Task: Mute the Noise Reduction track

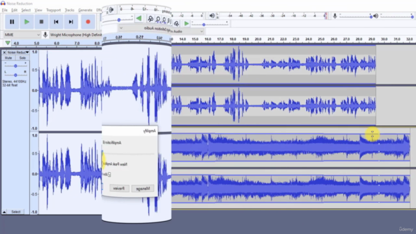Action: 8,58
